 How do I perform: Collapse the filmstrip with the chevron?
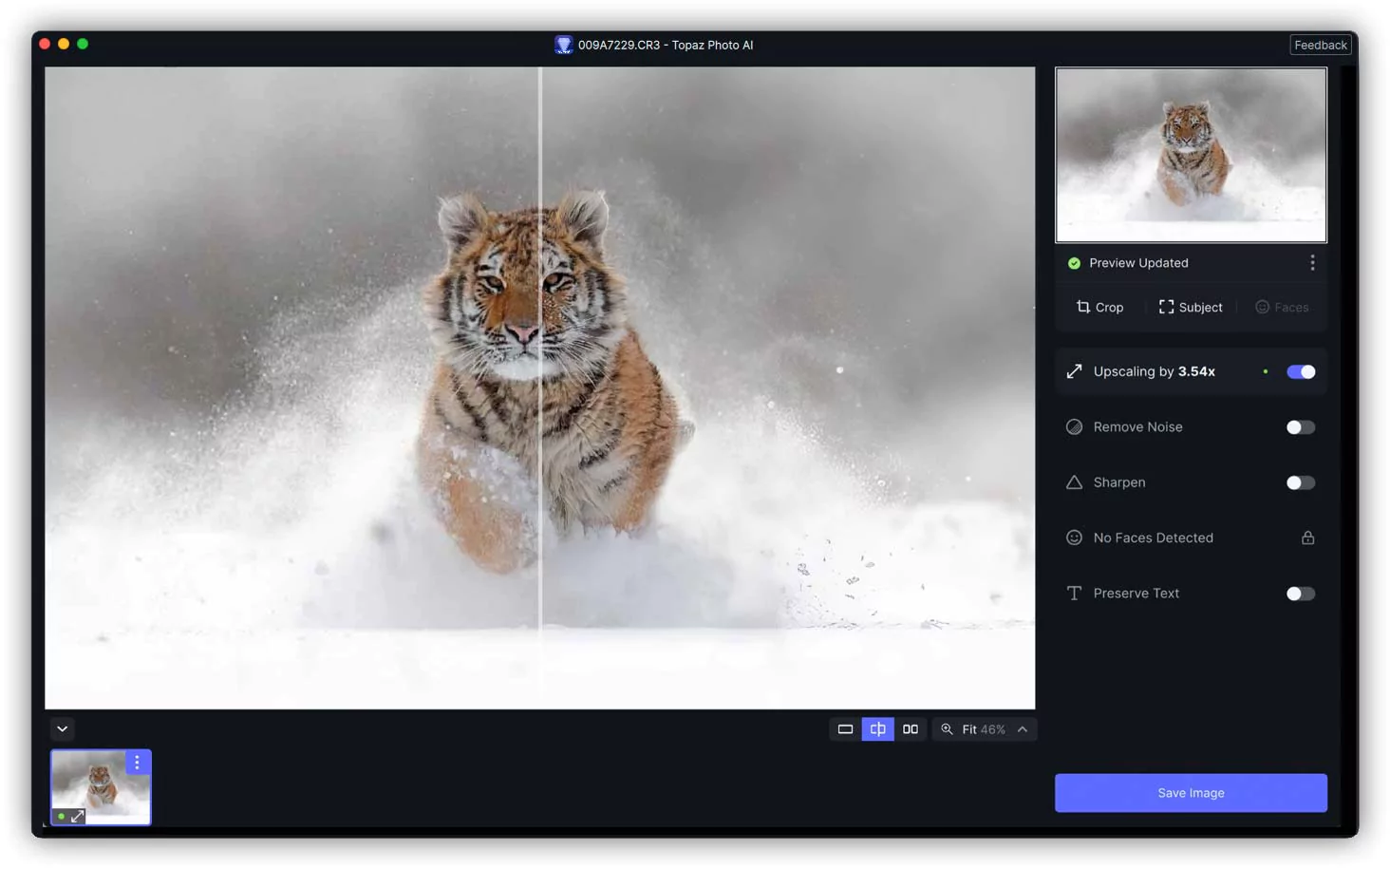pyautogui.click(x=63, y=729)
